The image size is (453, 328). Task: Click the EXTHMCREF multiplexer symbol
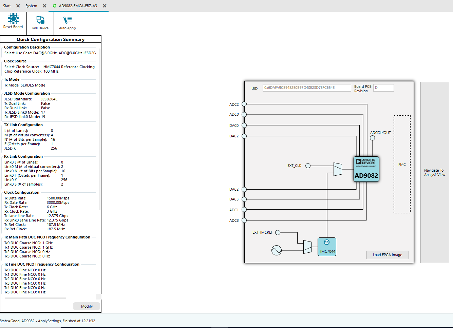307,247
